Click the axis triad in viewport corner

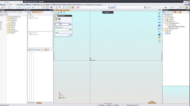tap(62, 95)
